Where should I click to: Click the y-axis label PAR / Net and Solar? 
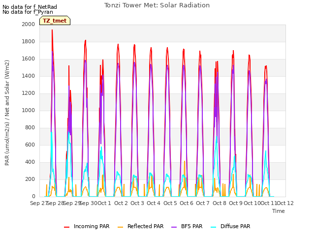click(7, 113)
